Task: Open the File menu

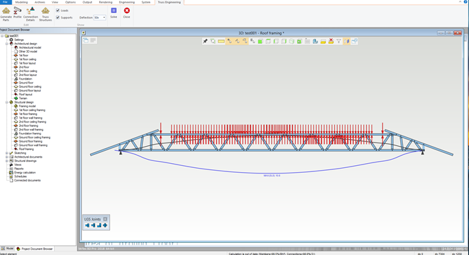Action: tap(6, 2)
